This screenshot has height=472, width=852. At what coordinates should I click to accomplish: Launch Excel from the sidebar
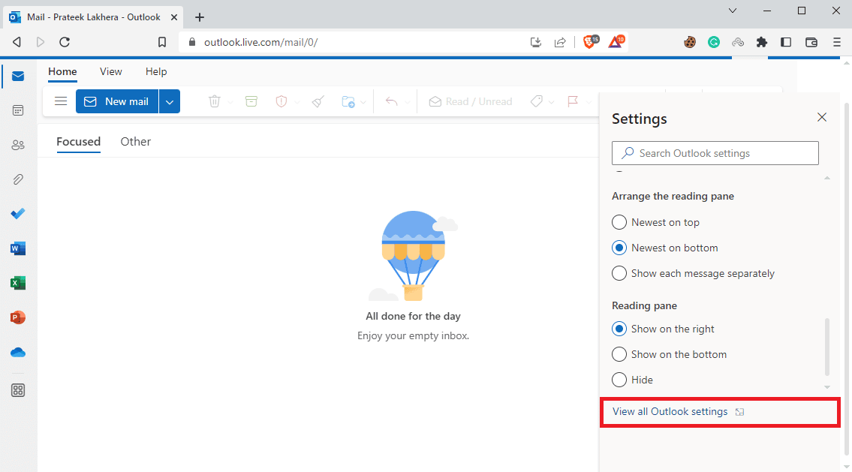(x=18, y=283)
